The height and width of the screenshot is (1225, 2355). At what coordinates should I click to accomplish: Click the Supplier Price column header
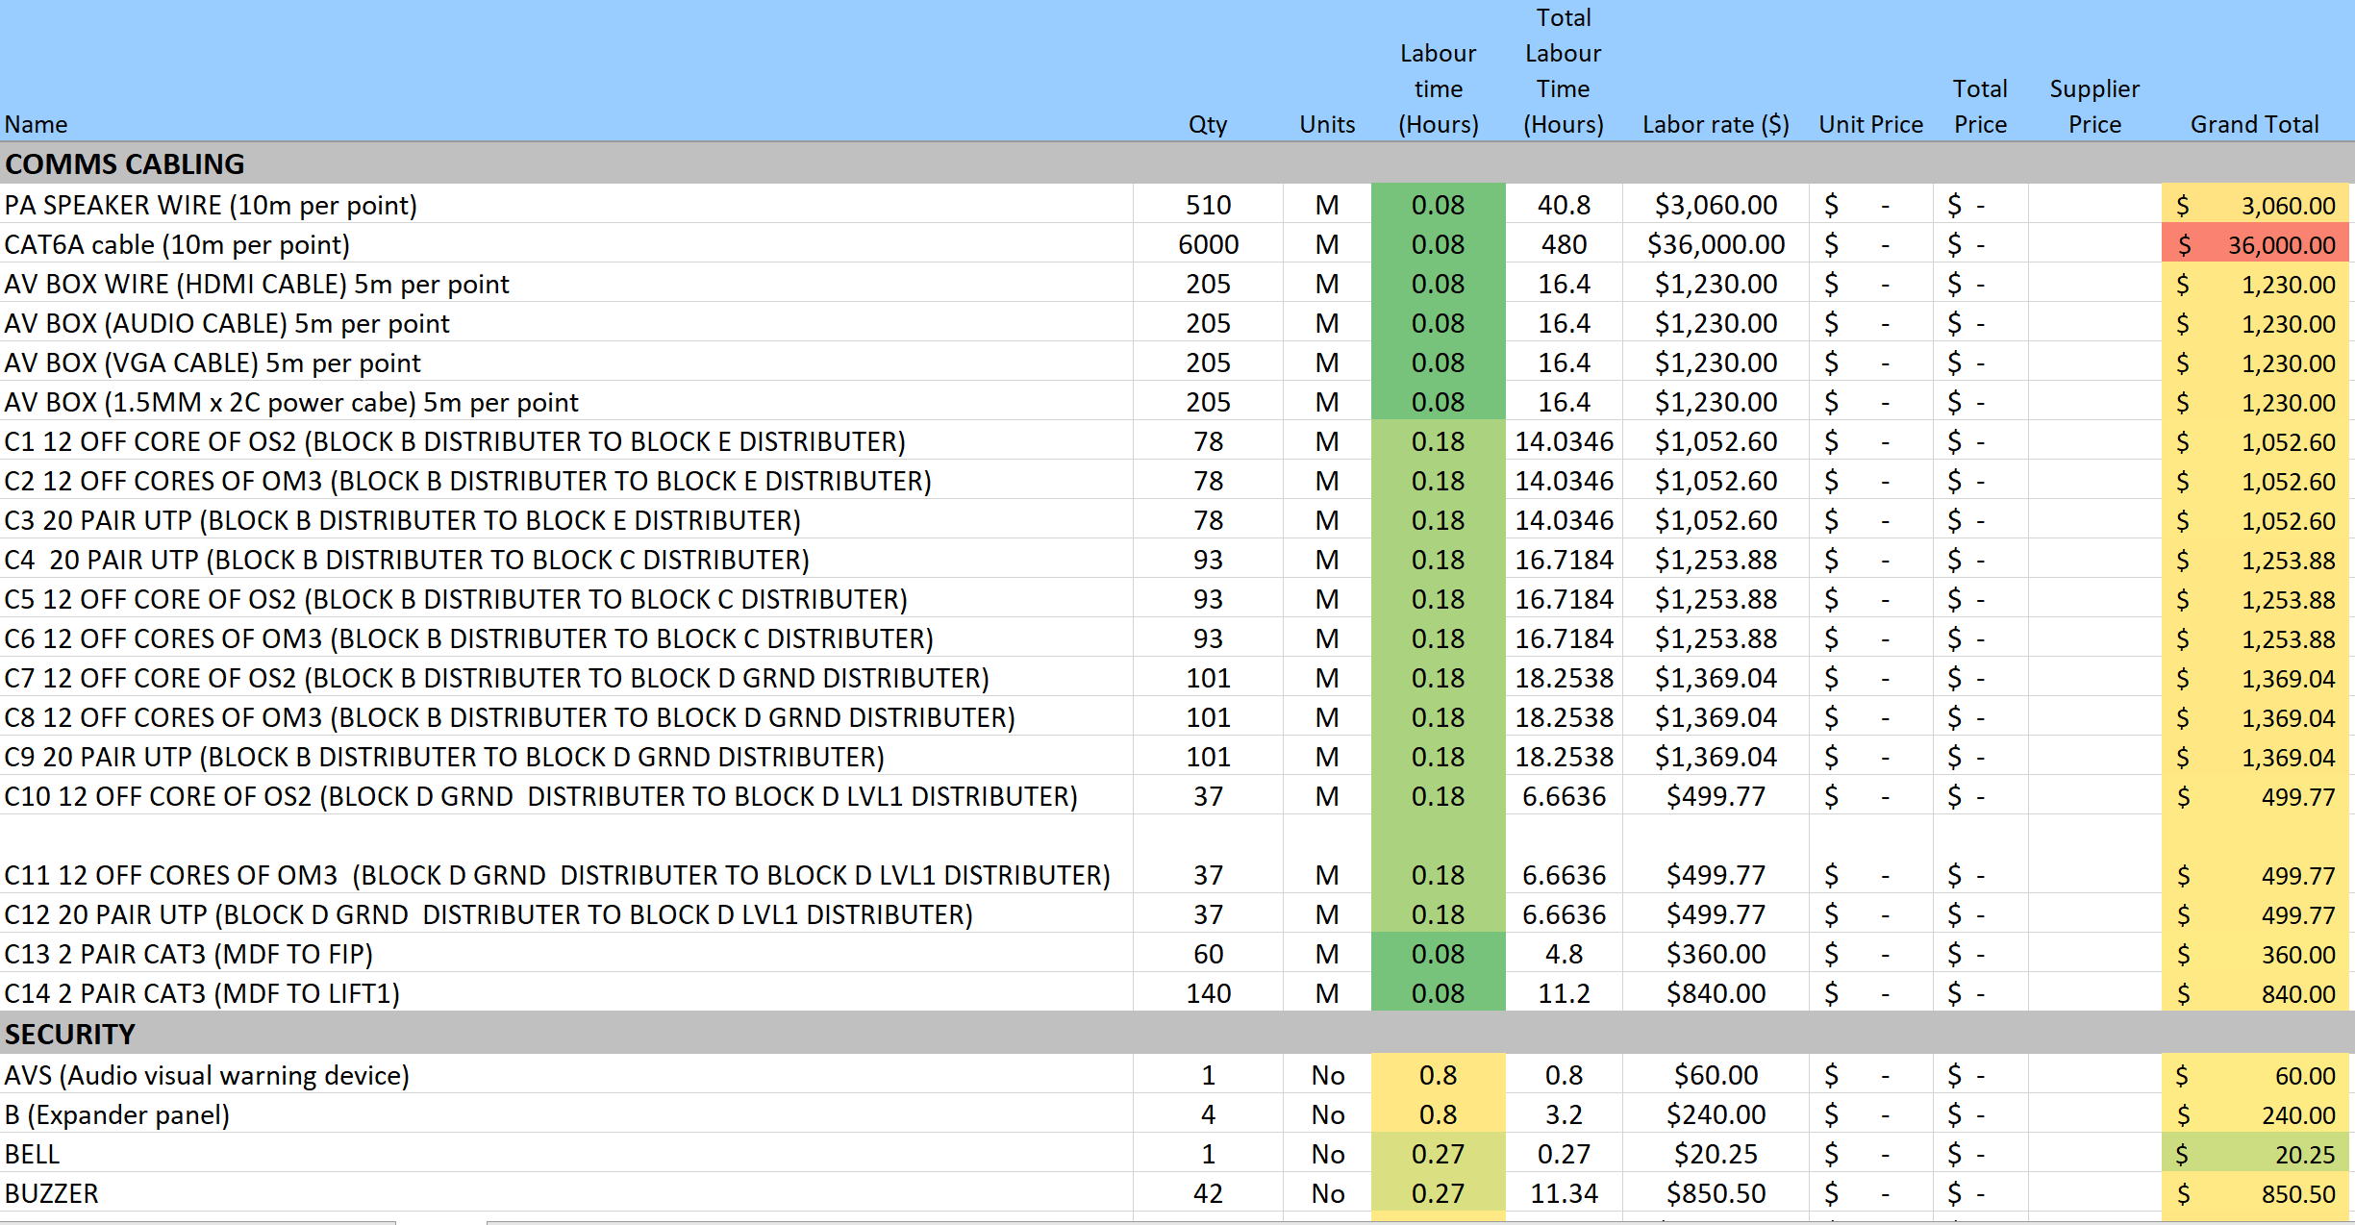tap(2094, 106)
